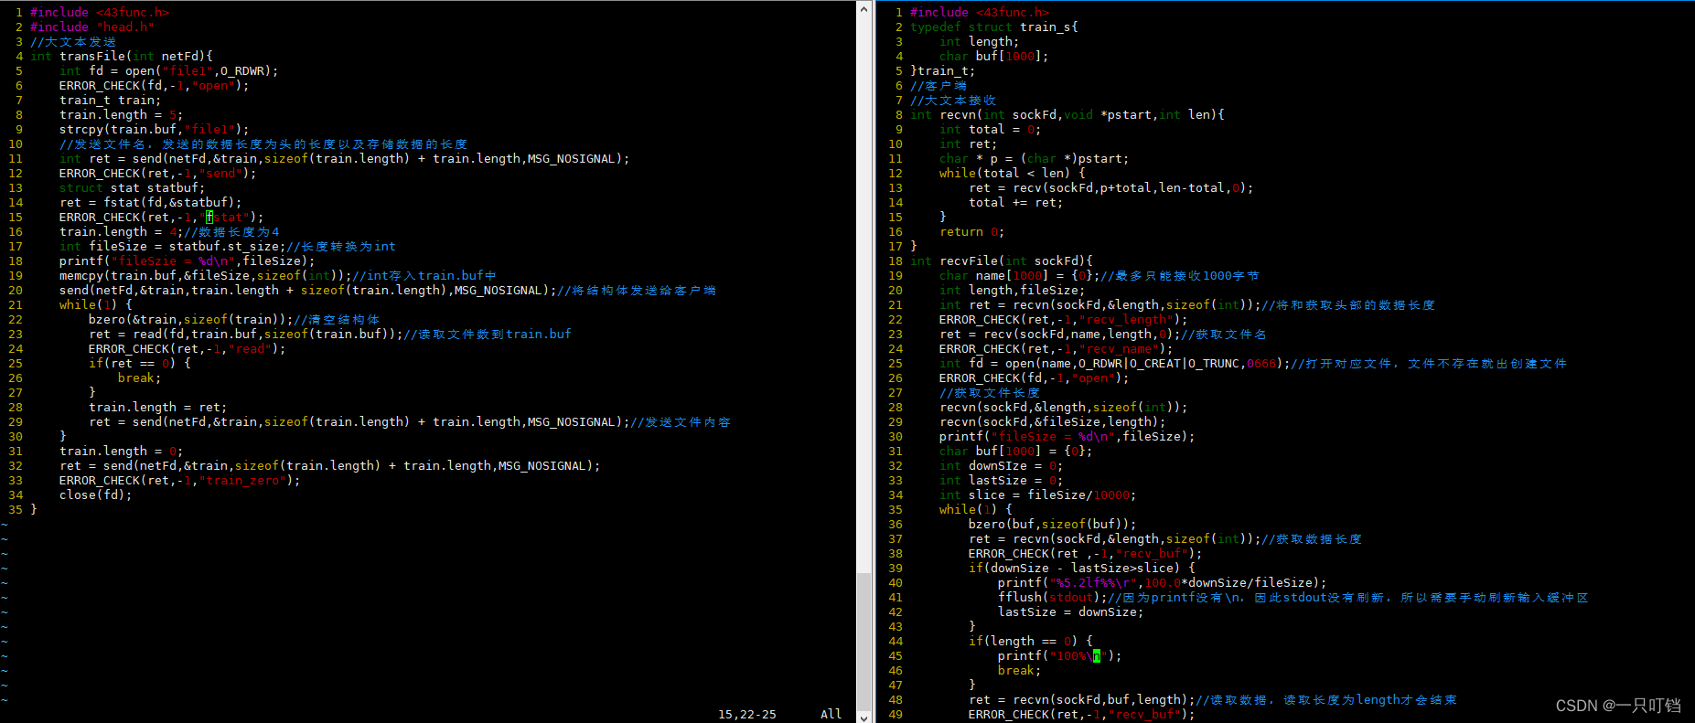Click 'ret = fstat(fd,&statbuf);' line
This screenshot has height=723, width=1695.
click(151, 203)
